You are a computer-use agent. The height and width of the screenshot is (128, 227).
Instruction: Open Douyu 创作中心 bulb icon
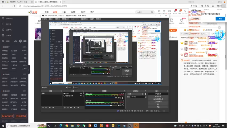(x=185, y=11)
